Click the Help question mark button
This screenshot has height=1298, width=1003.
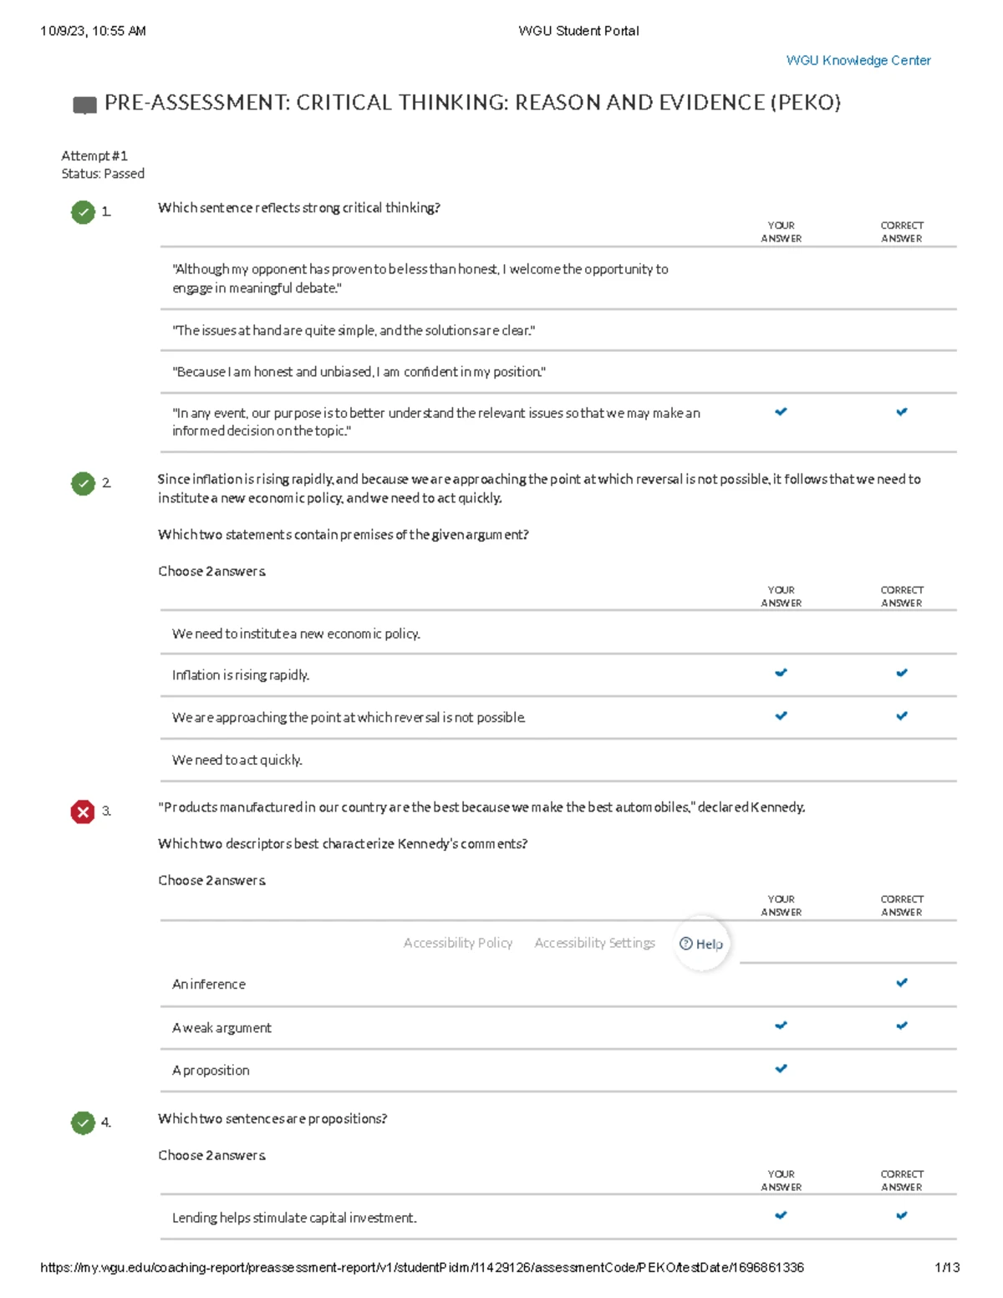[x=701, y=944]
